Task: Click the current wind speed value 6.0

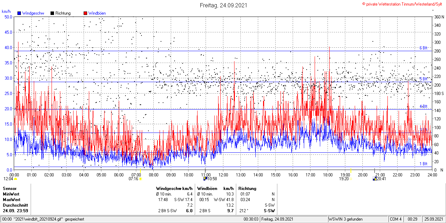Action: [x=190, y=211]
